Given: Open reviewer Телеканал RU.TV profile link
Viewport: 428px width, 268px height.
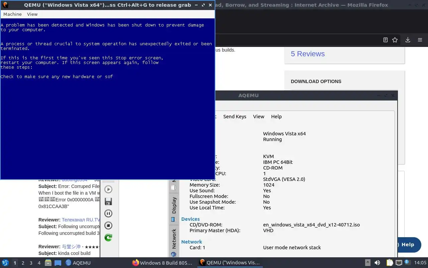Looking at the screenshot, I should 81,220.
